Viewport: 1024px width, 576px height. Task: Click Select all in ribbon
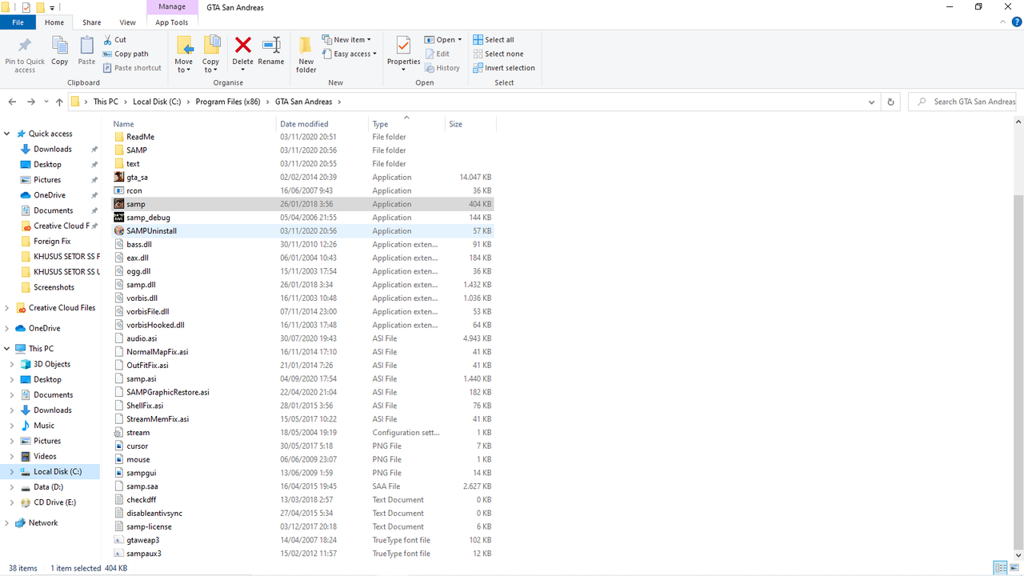493,39
